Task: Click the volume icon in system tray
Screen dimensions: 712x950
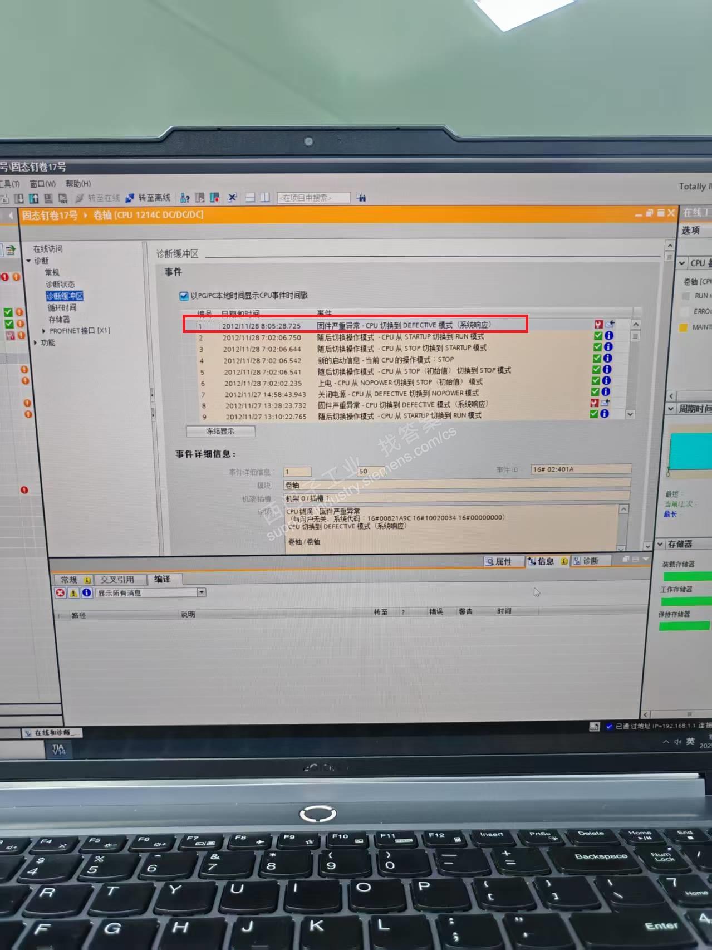Action: tap(678, 742)
